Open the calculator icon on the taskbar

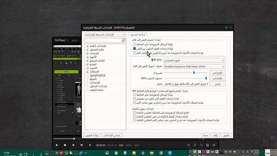coord(125,153)
